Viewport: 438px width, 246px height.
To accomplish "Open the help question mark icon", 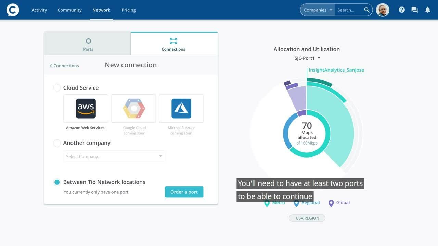I will 402,10.
